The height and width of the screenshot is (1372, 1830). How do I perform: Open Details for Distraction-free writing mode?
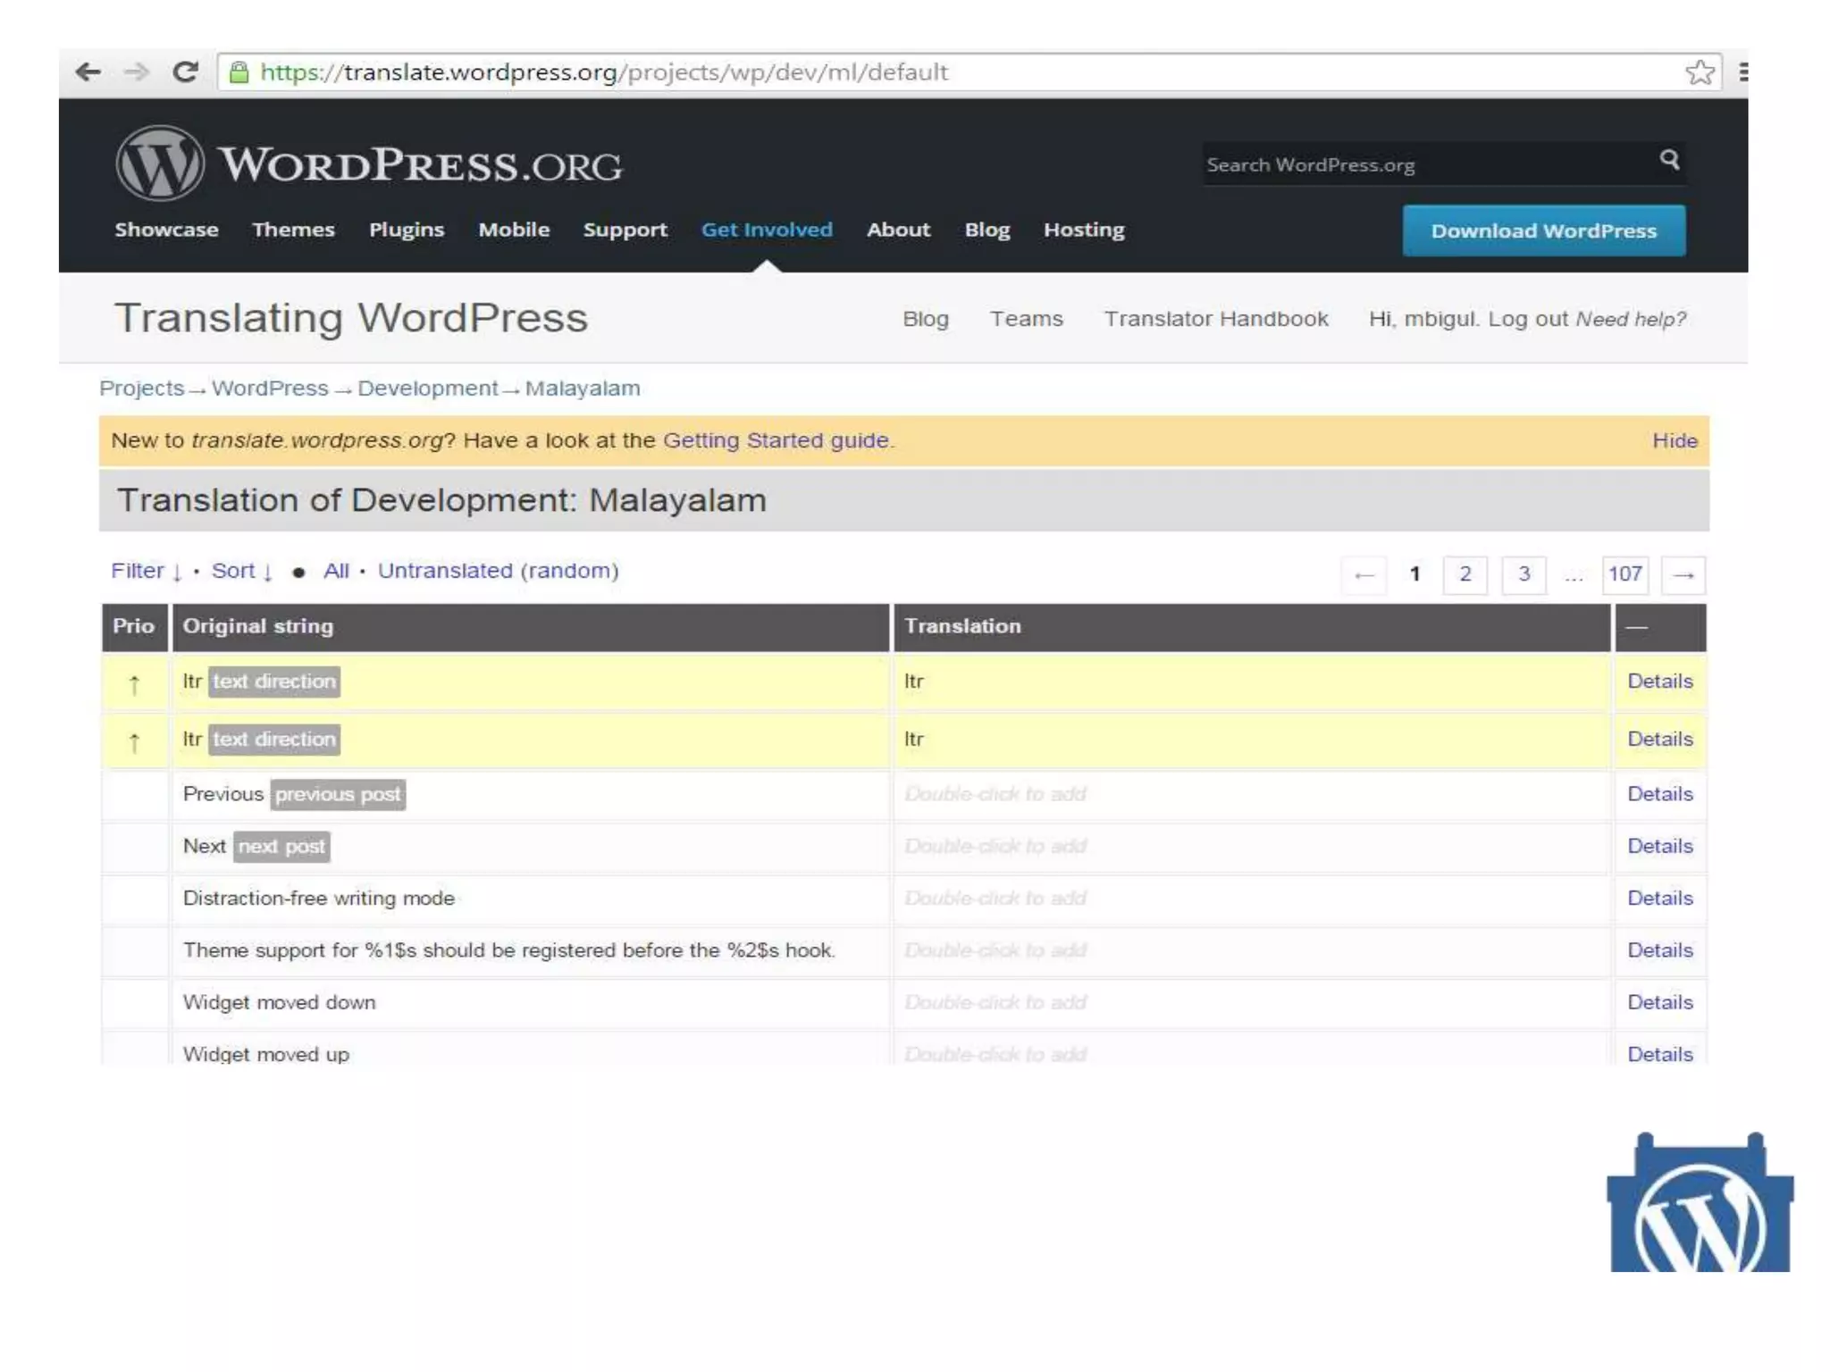(x=1659, y=898)
